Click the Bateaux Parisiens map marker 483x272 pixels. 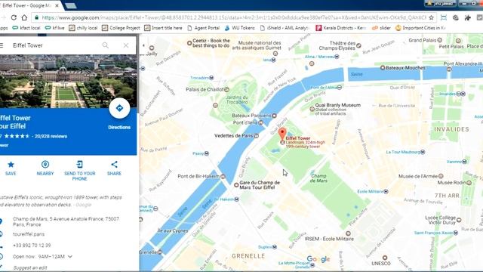pos(274,116)
